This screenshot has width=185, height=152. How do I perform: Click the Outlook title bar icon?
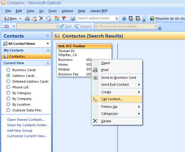(x=3, y=3)
